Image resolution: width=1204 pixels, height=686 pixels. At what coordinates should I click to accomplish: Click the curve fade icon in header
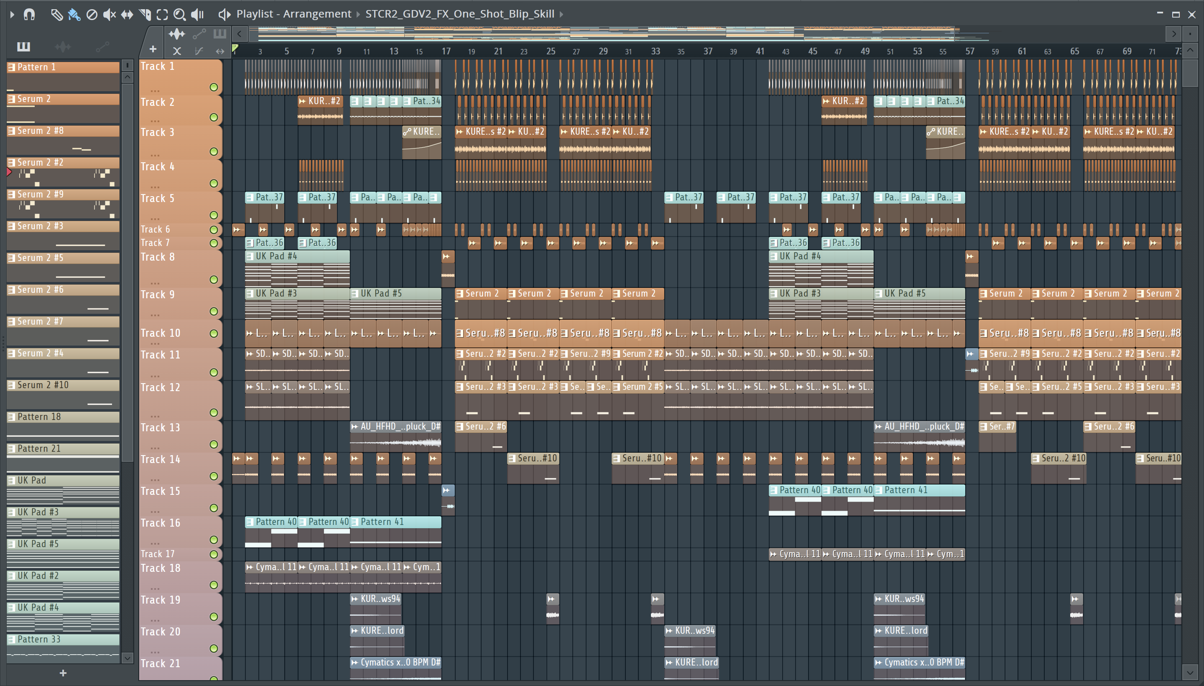pyautogui.click(x=199, y=51)
